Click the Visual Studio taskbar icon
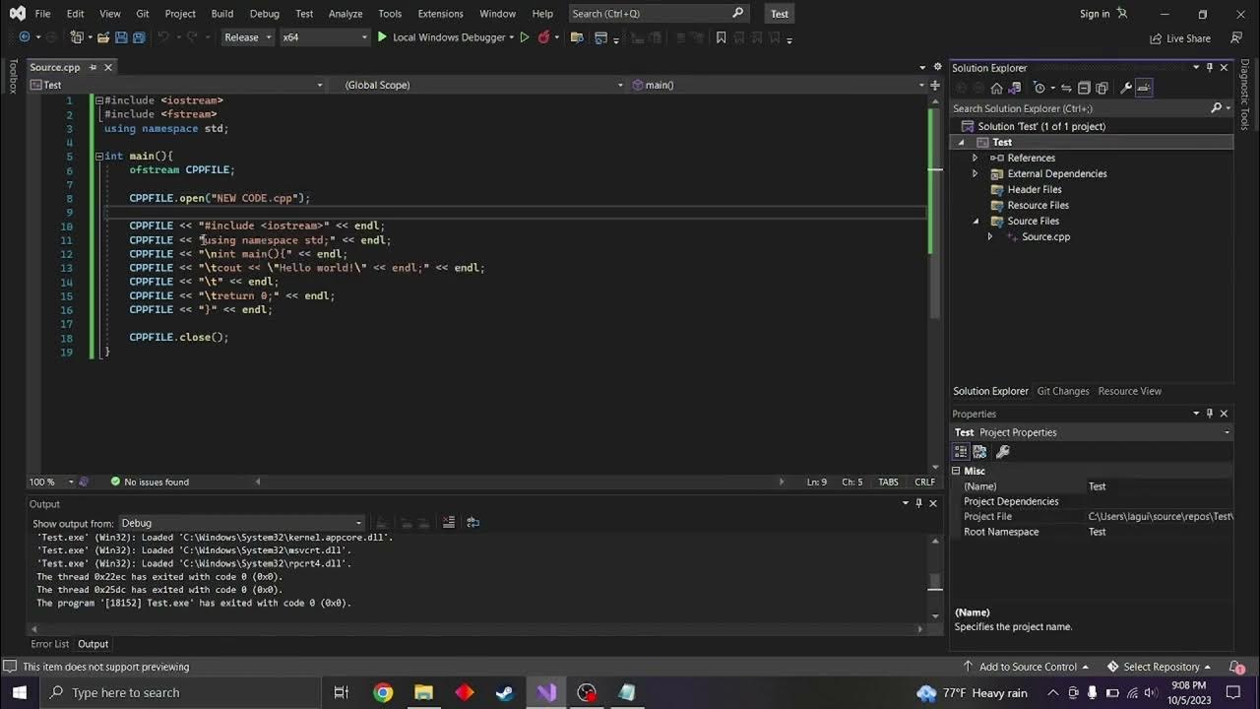Screen dimensions: 1260x709 click(545, 692)
